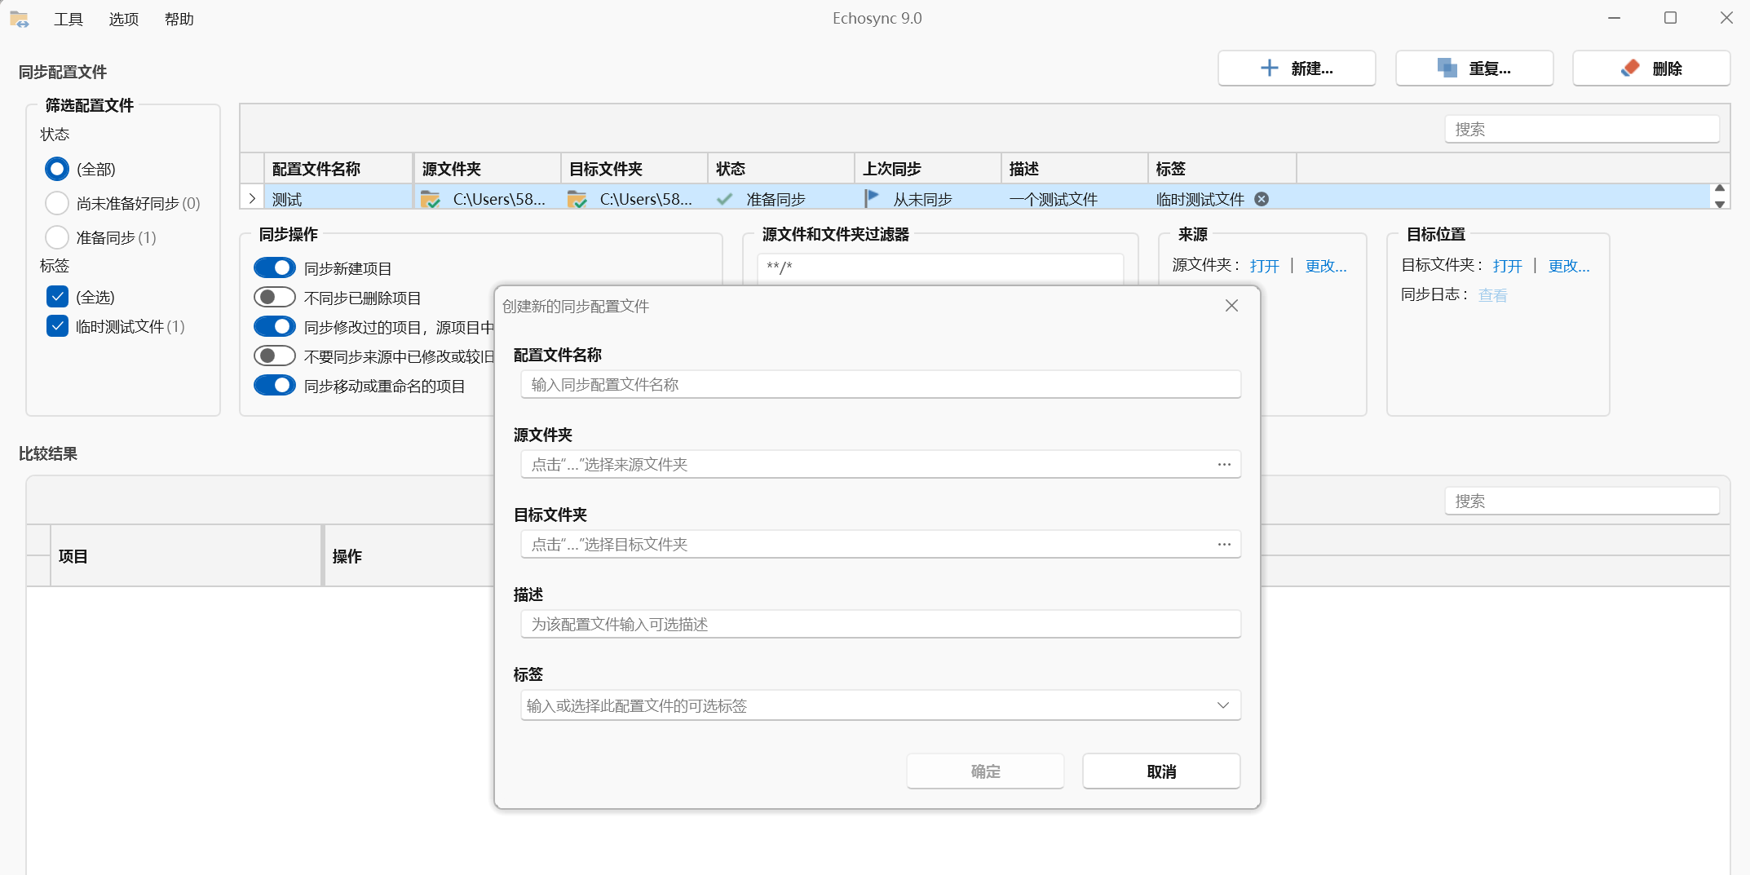Sort by 标签 column header
Viewport: 1750px width, 875px height.
(1222, 169)
